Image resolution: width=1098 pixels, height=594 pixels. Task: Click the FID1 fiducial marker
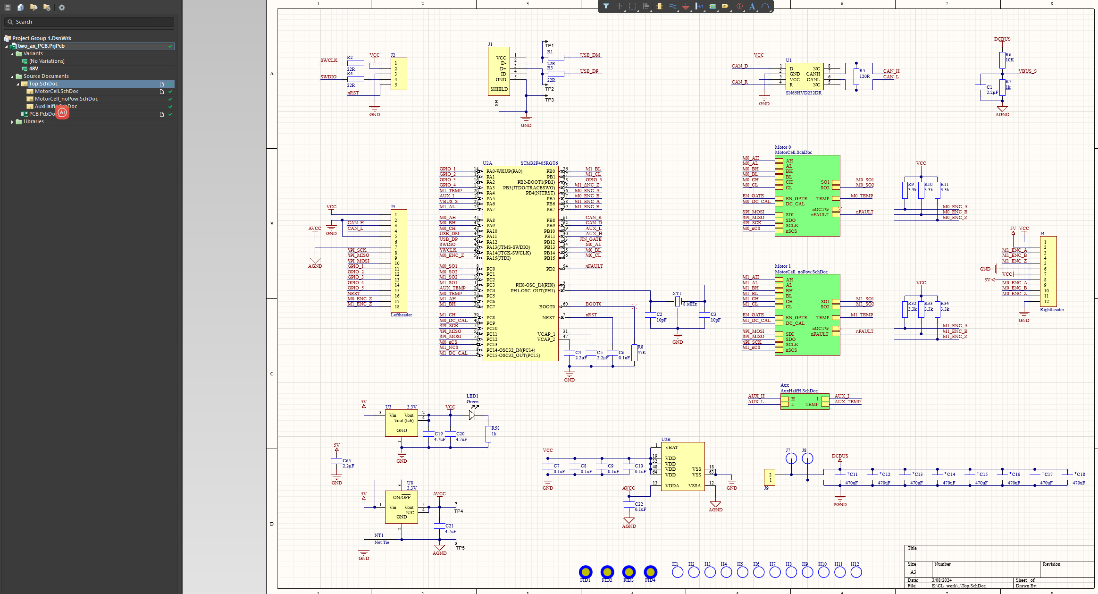586,572
